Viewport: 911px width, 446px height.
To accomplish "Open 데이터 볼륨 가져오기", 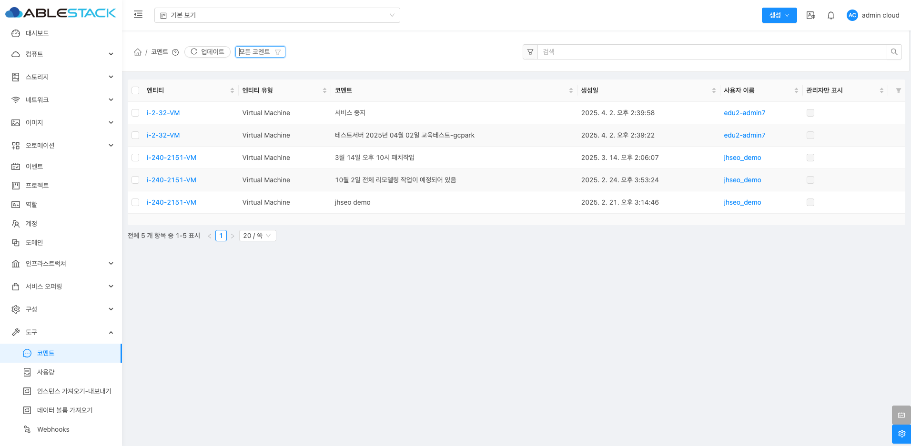I will pos(61,410).
